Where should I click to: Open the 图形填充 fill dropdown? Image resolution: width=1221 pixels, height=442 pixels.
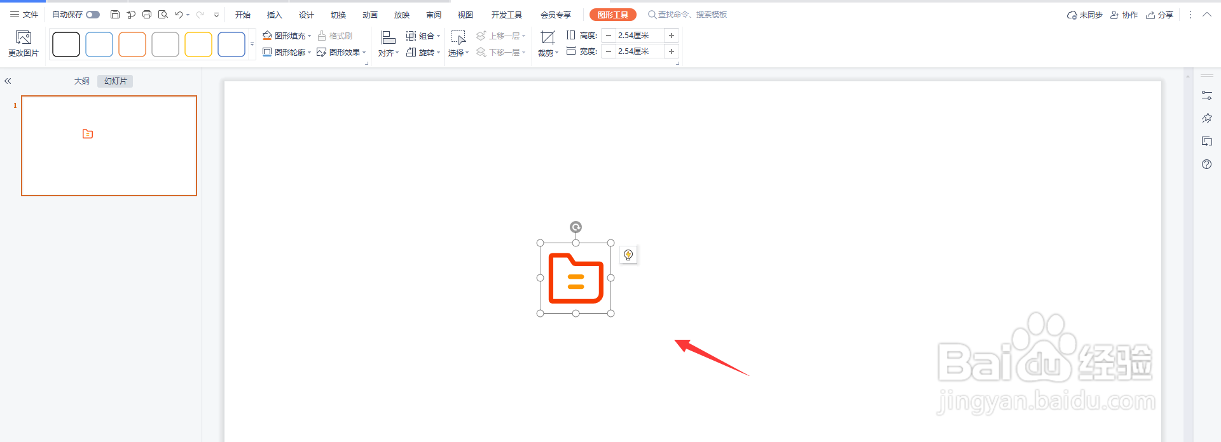click(x=287, y=36)
